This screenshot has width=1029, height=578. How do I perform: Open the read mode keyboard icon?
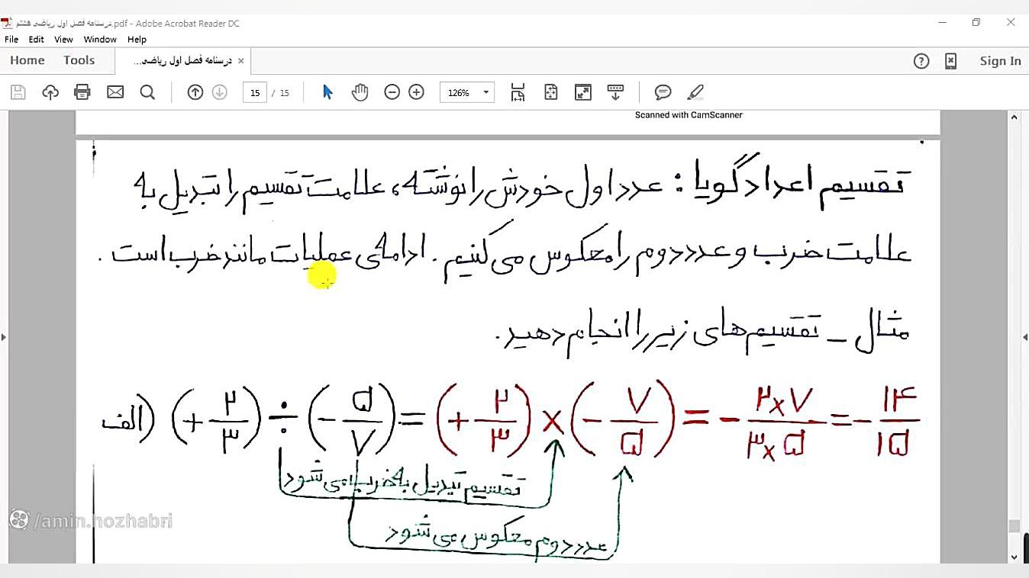(x=616, y=92)
